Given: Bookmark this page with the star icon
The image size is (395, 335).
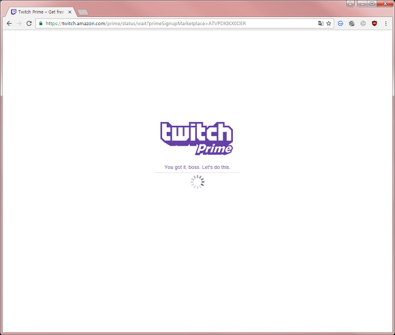Looking at the screenshot, I should [329, 23].
